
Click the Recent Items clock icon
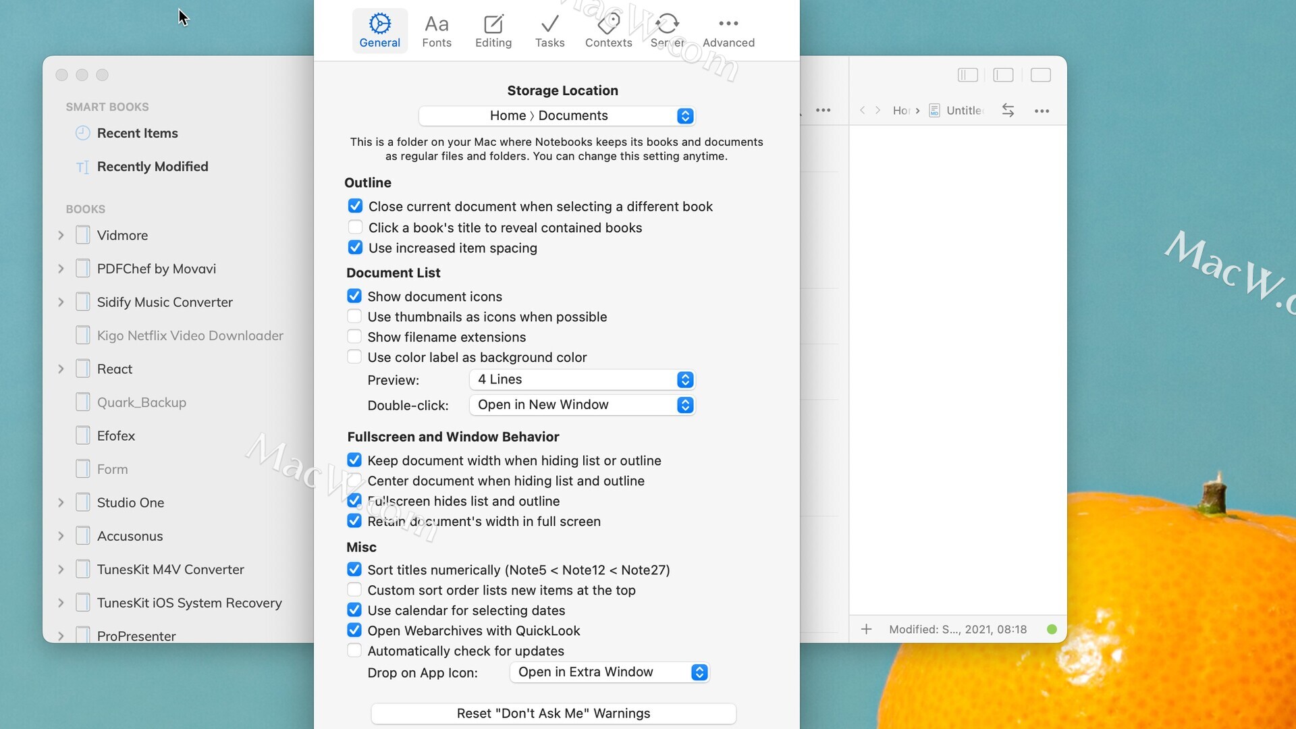pos(82,133)
